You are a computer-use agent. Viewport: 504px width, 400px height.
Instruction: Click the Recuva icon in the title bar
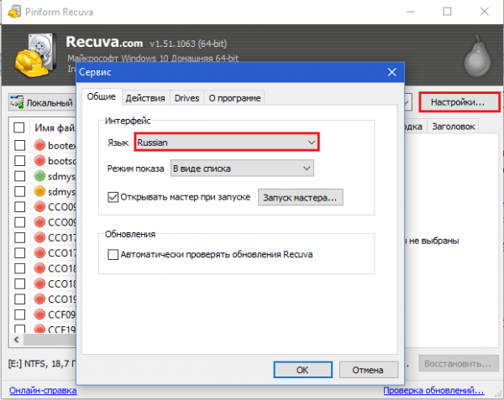tap(14, 12)
